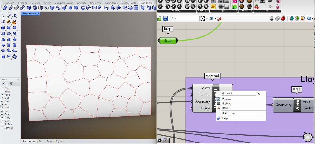315x144 pixels.
Task: Pick the number '7' primitive icon
Action: click(x=200, y=7)
